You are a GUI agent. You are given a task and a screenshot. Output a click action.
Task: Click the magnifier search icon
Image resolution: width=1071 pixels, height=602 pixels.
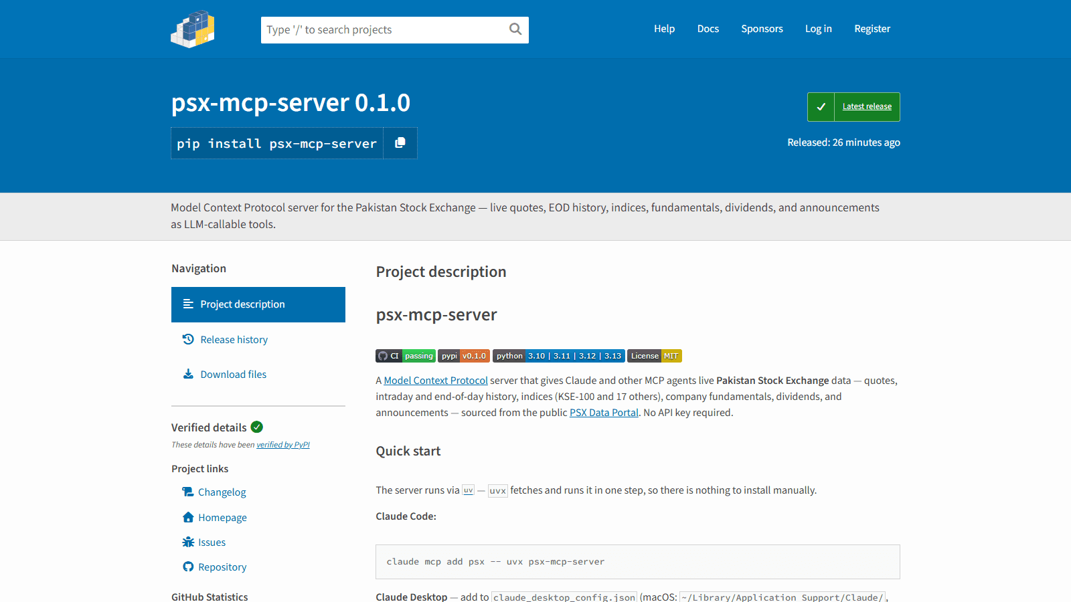click(x=515, y=29)
